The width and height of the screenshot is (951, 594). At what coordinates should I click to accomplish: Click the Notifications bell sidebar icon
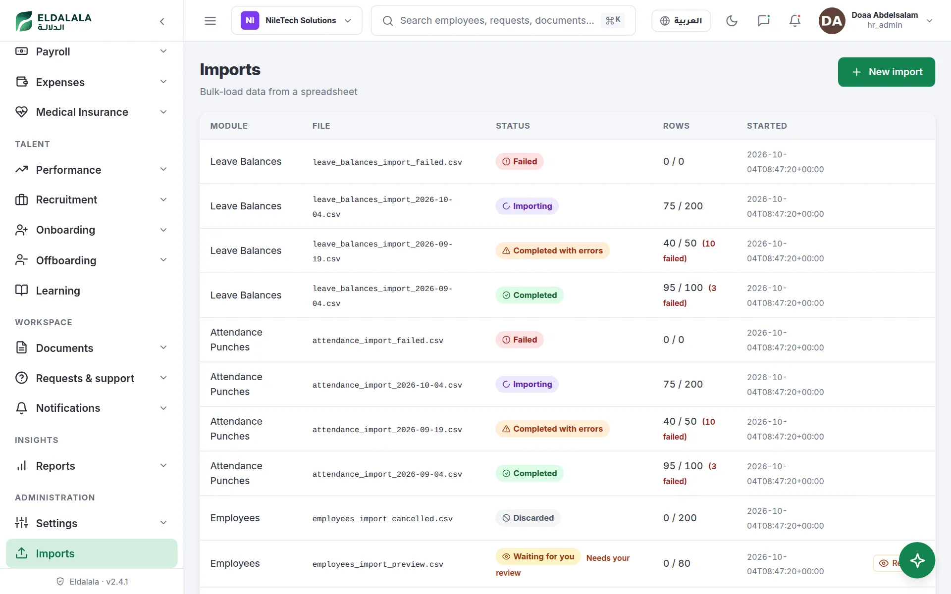[21, 408]
